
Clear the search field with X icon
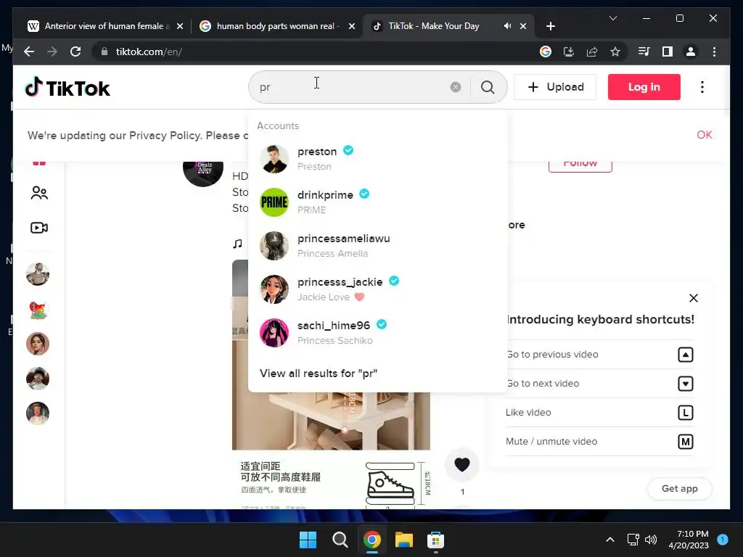click(456, 87)
